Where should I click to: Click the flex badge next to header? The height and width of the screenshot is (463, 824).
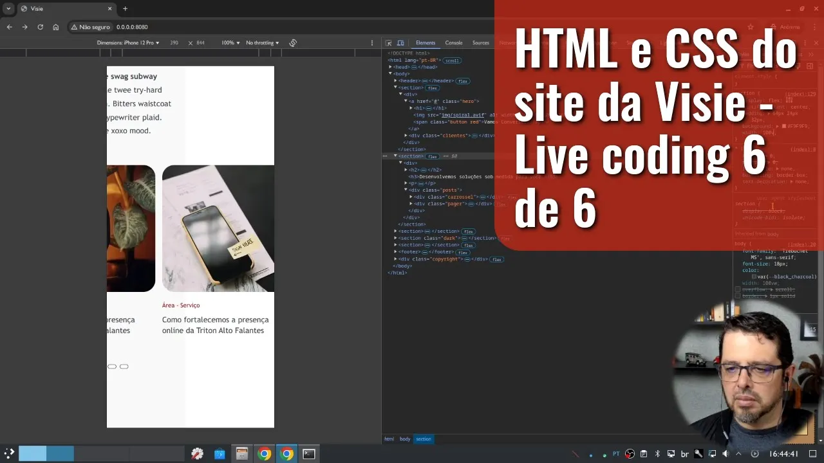[463, 81]
